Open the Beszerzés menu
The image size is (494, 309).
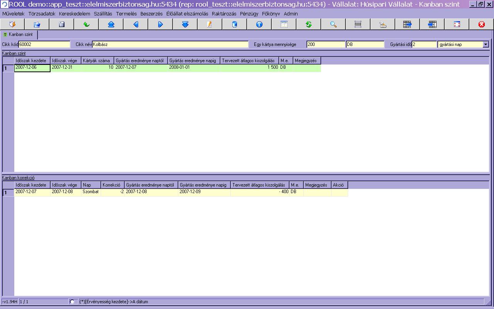point(152,14)
